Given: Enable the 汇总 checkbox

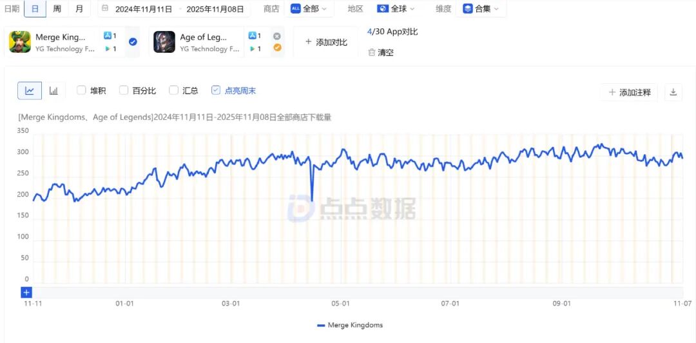Looking at the screenshot, I should click(x=173, y=90).
